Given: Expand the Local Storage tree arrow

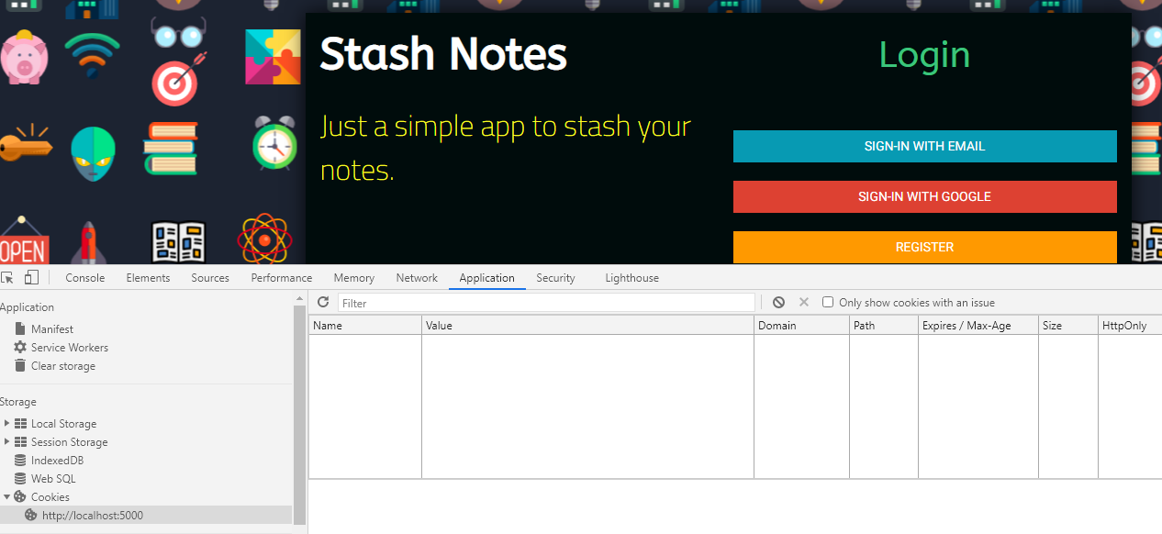Looking at the screenshot, I should click(7, 424).
